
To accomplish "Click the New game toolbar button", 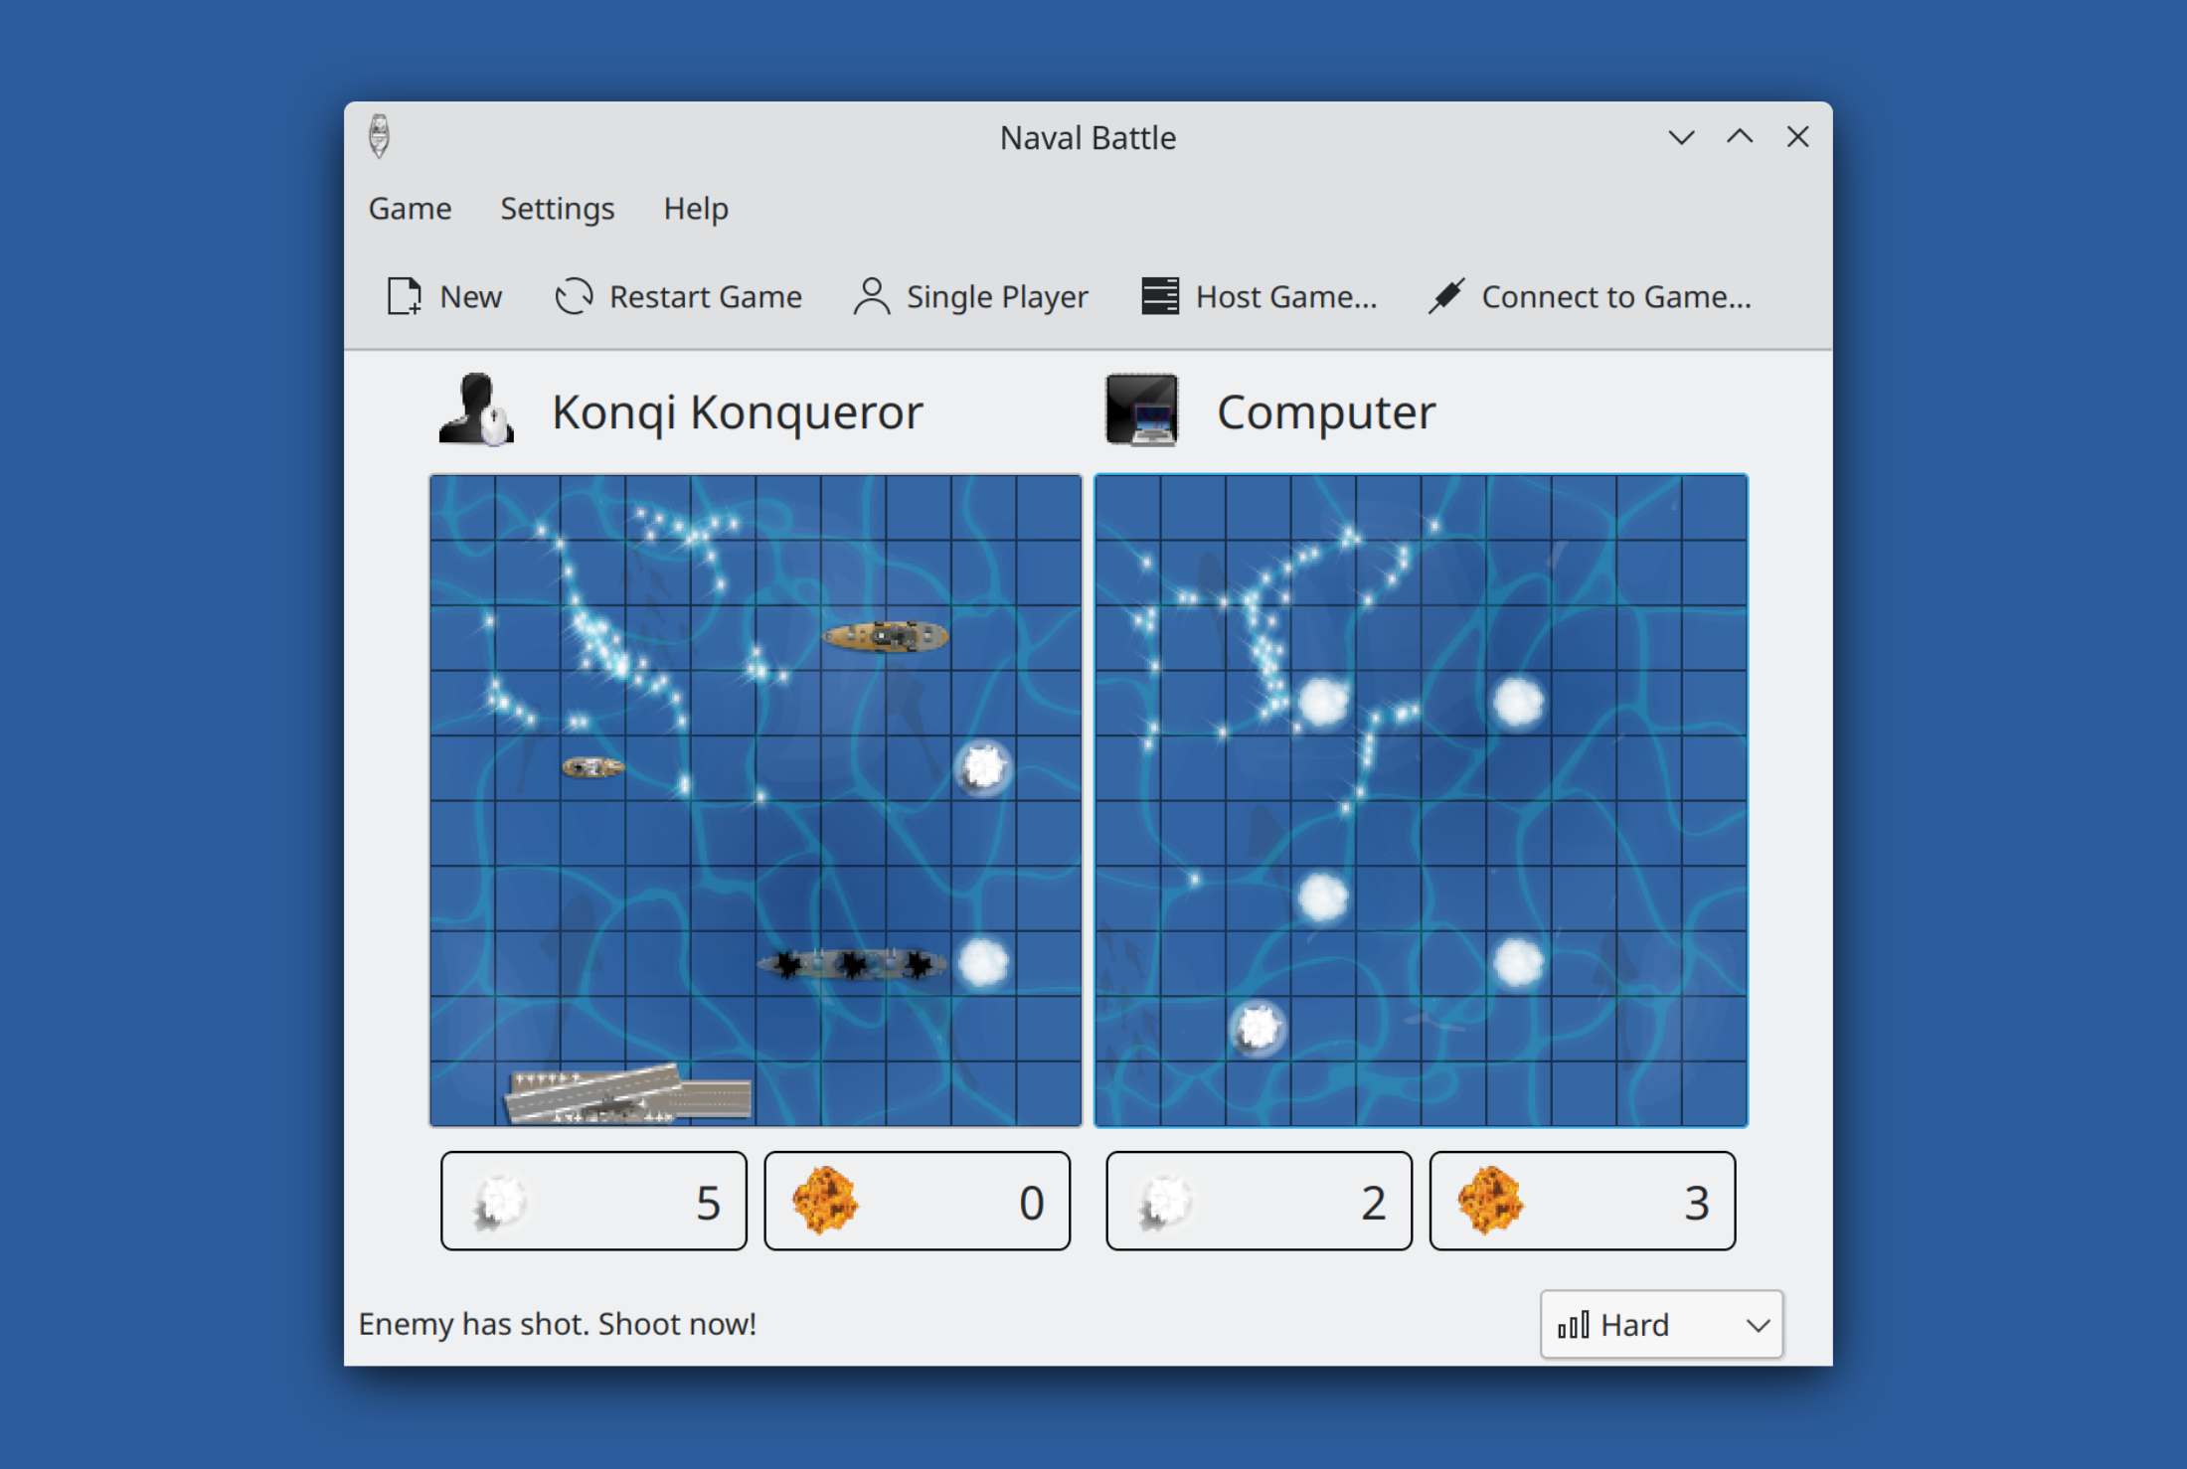I will (x=444, y=296).
